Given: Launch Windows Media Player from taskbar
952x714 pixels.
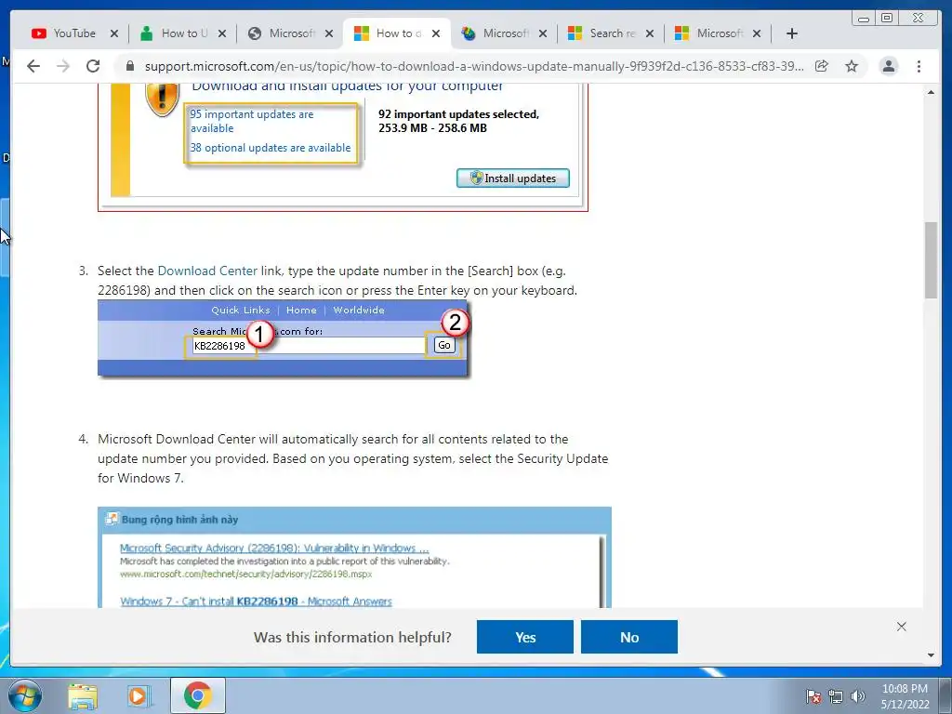Looking at the screenshot, I should click(x=139, y=696).
